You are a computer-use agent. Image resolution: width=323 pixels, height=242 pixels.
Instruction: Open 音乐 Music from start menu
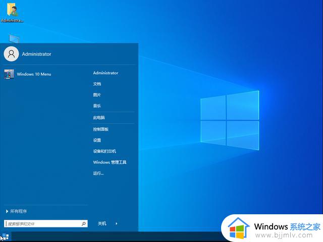pyautogui.click(x=97, y=106)
